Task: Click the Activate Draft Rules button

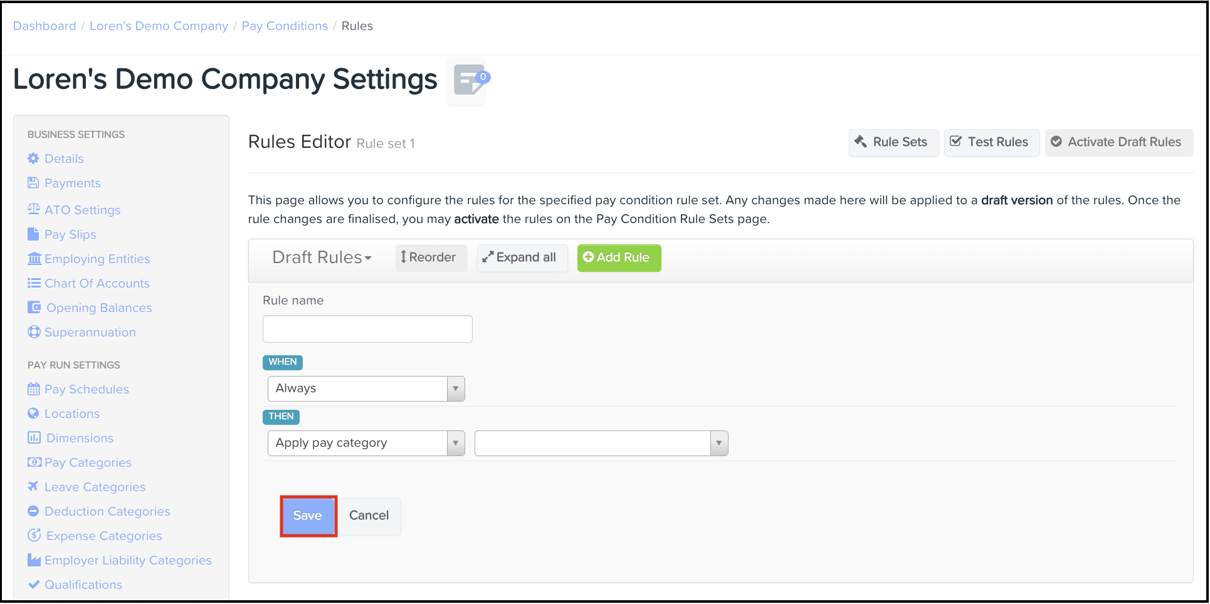Action: pyautogui.click(x=1118, y=142)
